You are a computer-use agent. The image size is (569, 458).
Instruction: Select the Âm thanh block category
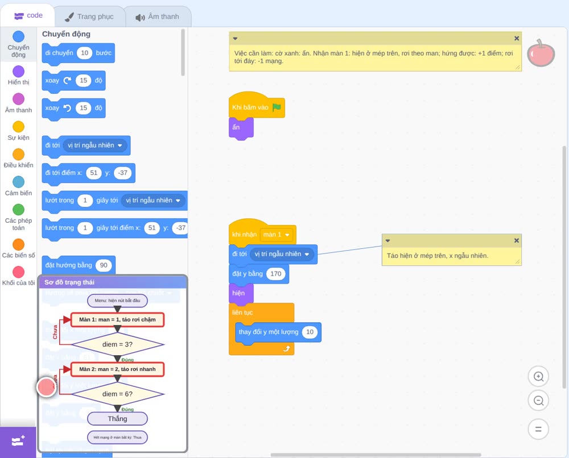pyautogui.click(x=19, y=103)
